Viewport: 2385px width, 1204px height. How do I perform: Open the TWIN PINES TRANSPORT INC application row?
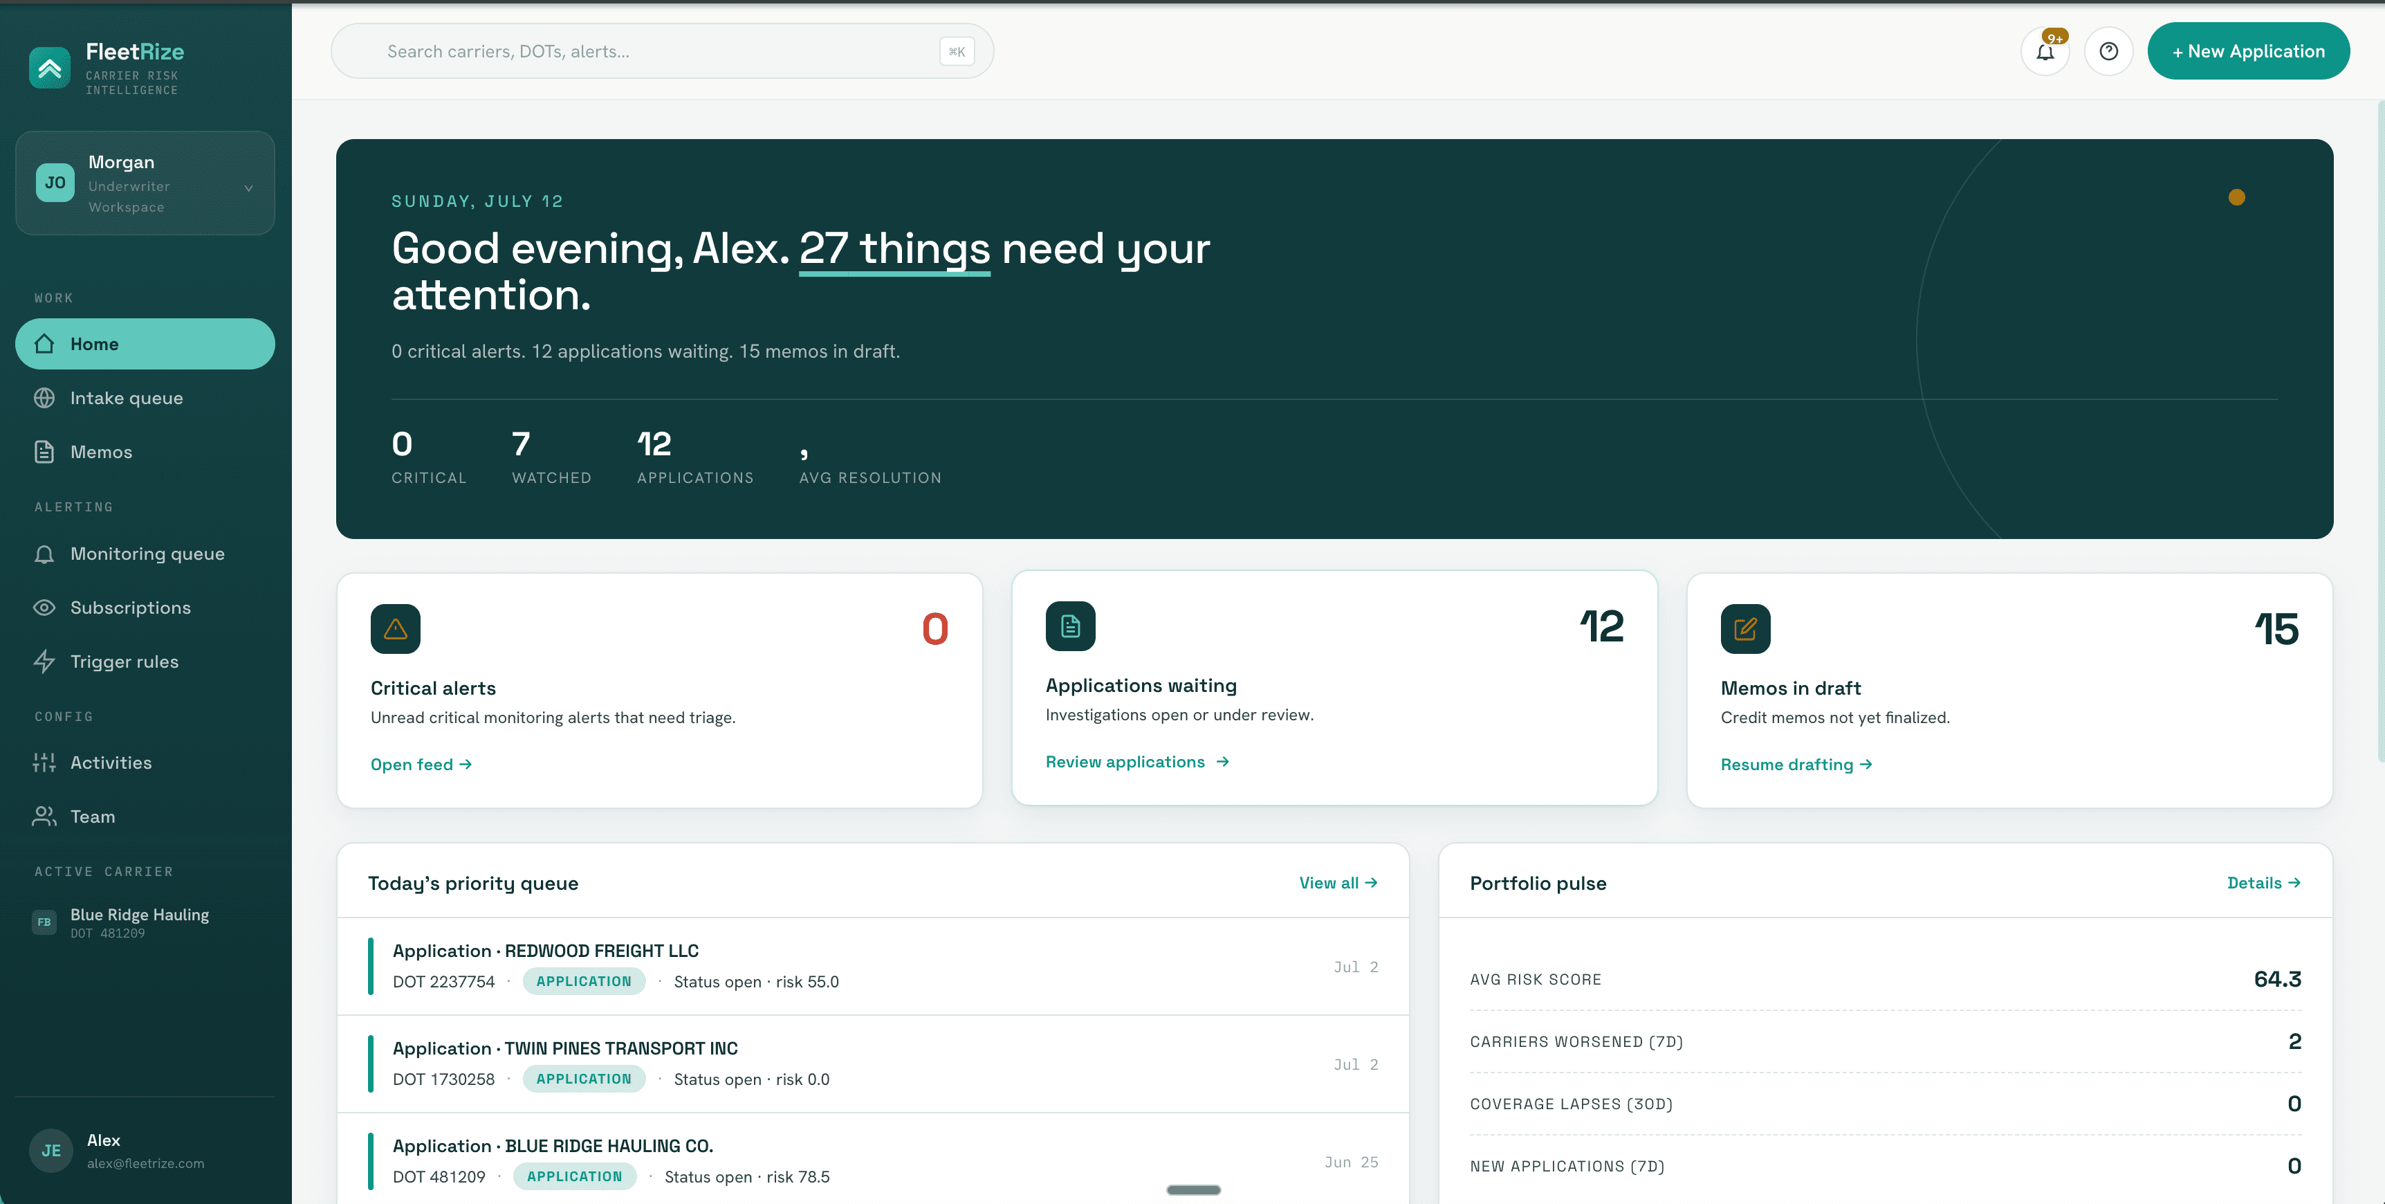pos(873,1064)
